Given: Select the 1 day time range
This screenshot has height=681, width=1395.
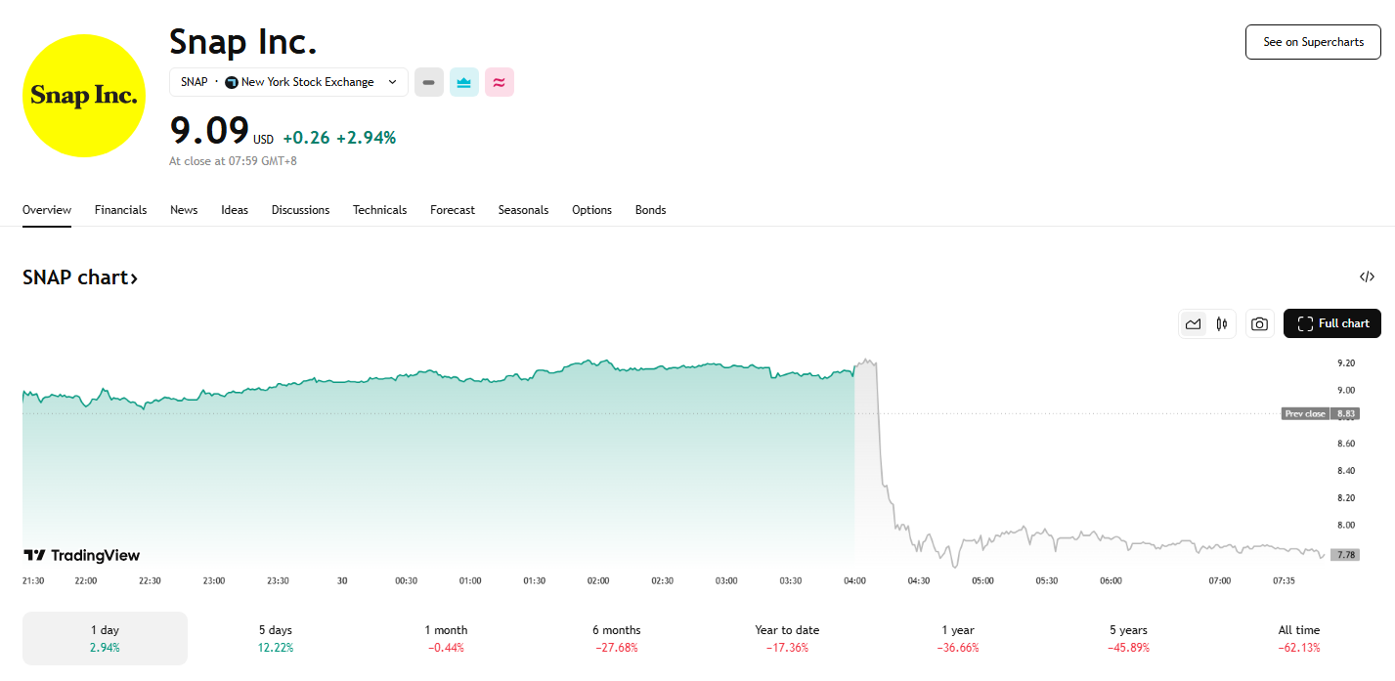Looking at the screenshot, I should point(105,638).
